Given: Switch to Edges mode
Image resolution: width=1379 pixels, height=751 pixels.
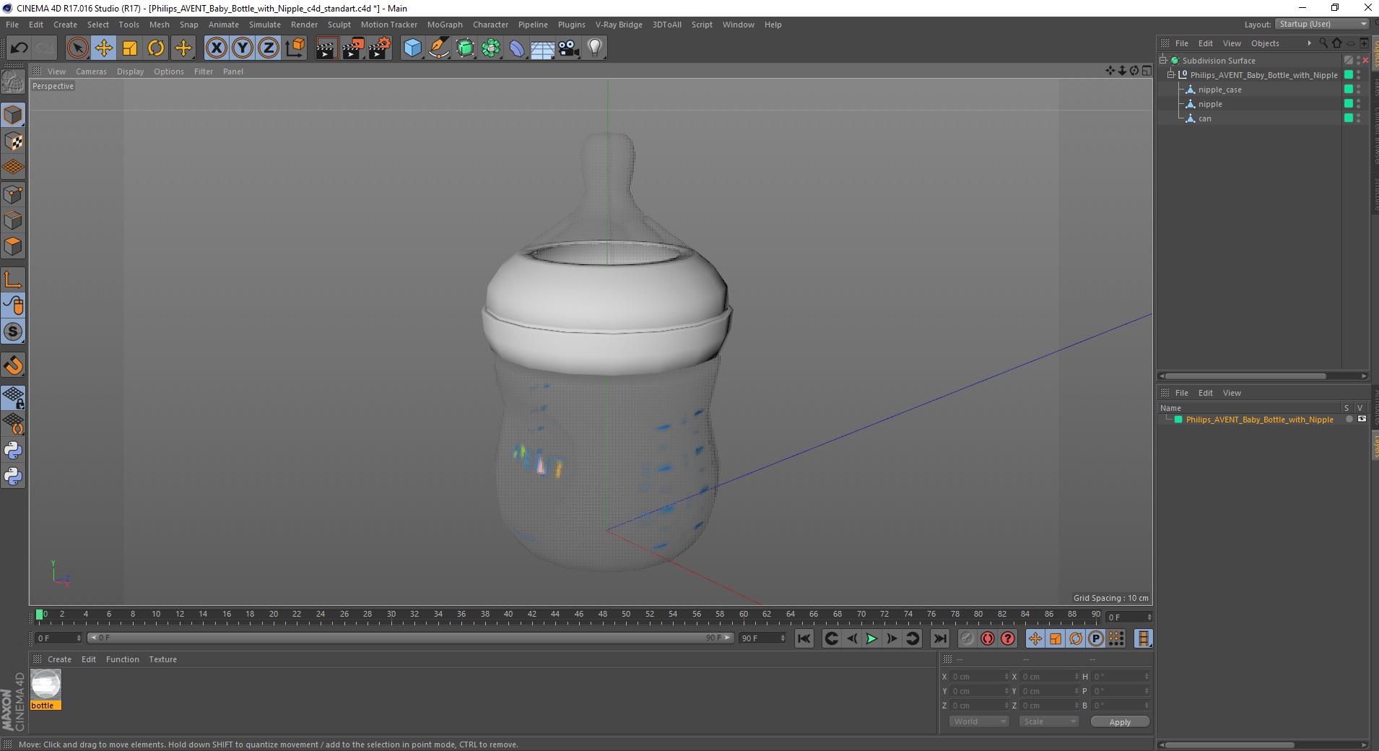Looking at the screenshot, I should click(13, 220).
